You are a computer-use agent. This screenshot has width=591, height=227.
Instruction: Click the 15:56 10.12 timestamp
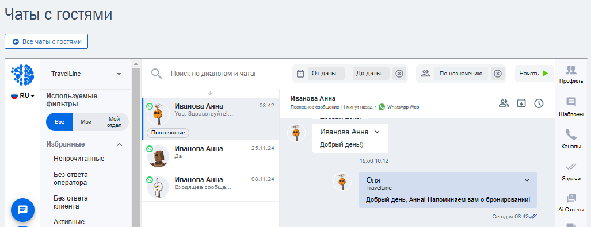(374, 161)
